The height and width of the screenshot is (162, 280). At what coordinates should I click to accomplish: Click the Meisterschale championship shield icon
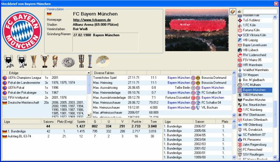(68, 62)
